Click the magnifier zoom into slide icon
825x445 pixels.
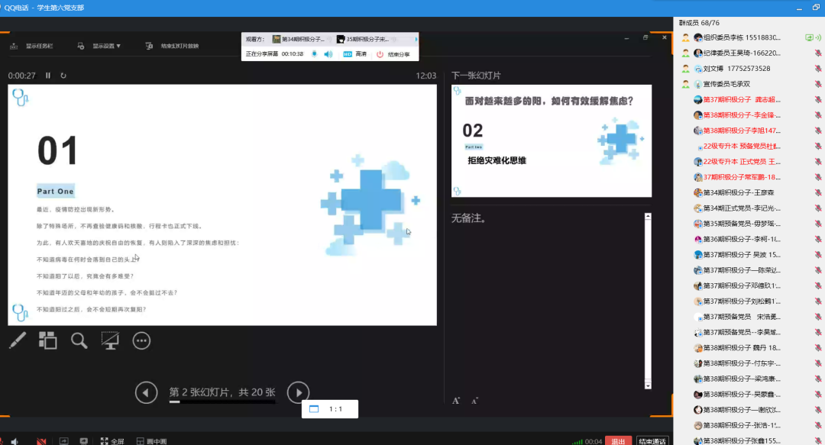(x=79, y=340)
